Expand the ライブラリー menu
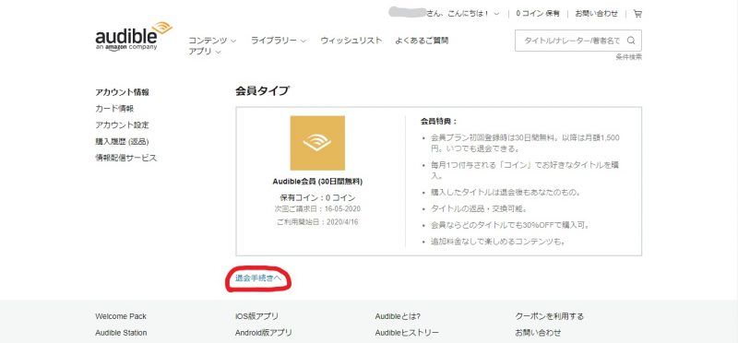The image size is (738, 343). coord(279,41)
